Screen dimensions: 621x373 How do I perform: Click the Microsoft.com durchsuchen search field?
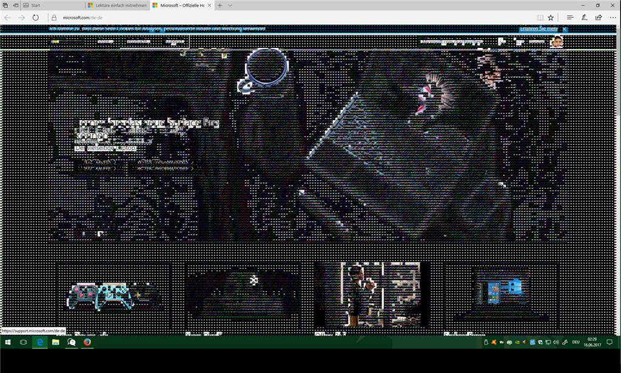(452, 42)
